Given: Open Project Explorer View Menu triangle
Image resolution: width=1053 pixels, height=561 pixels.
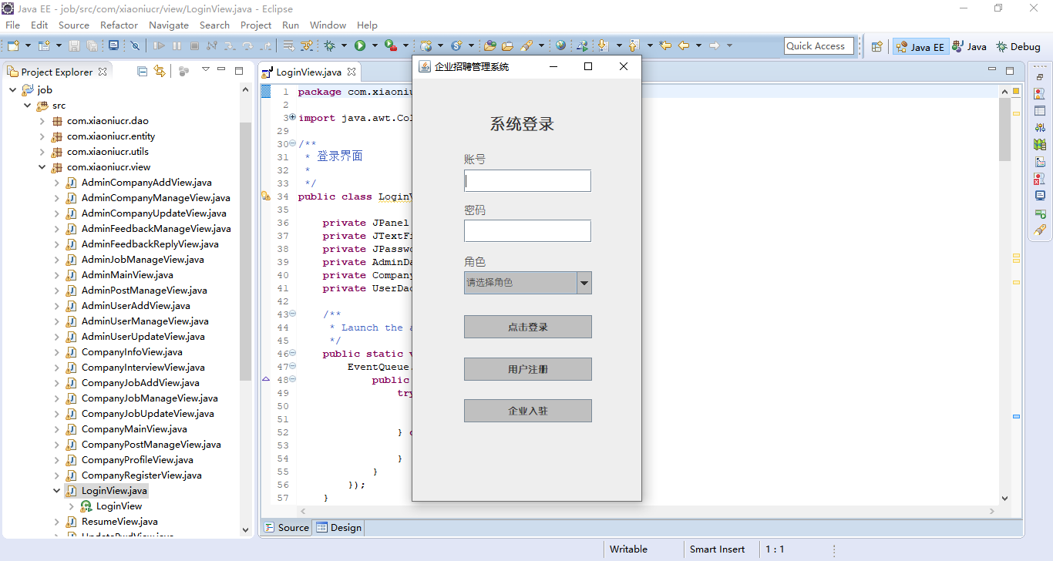Looking at the screenshot, I should click(x=205, y=69).
